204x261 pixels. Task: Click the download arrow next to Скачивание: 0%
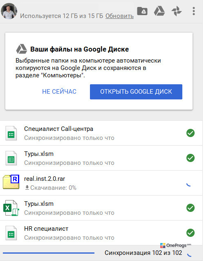coord(27,188)
